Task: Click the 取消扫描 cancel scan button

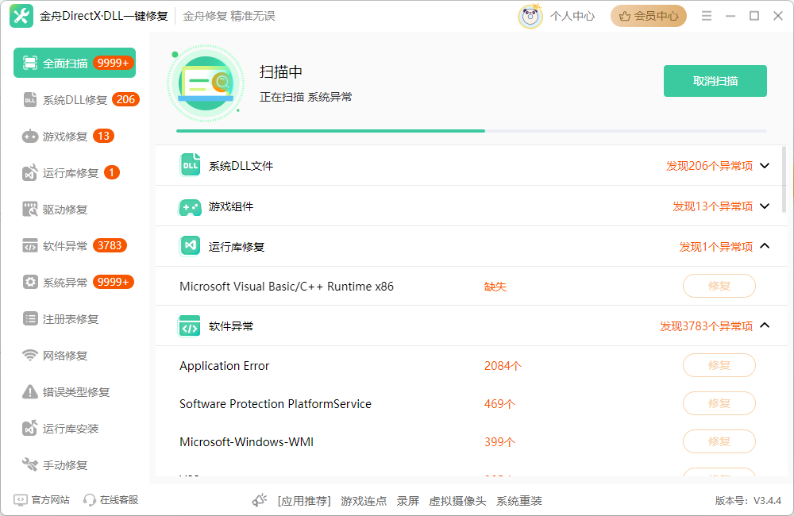Action: 715,80
